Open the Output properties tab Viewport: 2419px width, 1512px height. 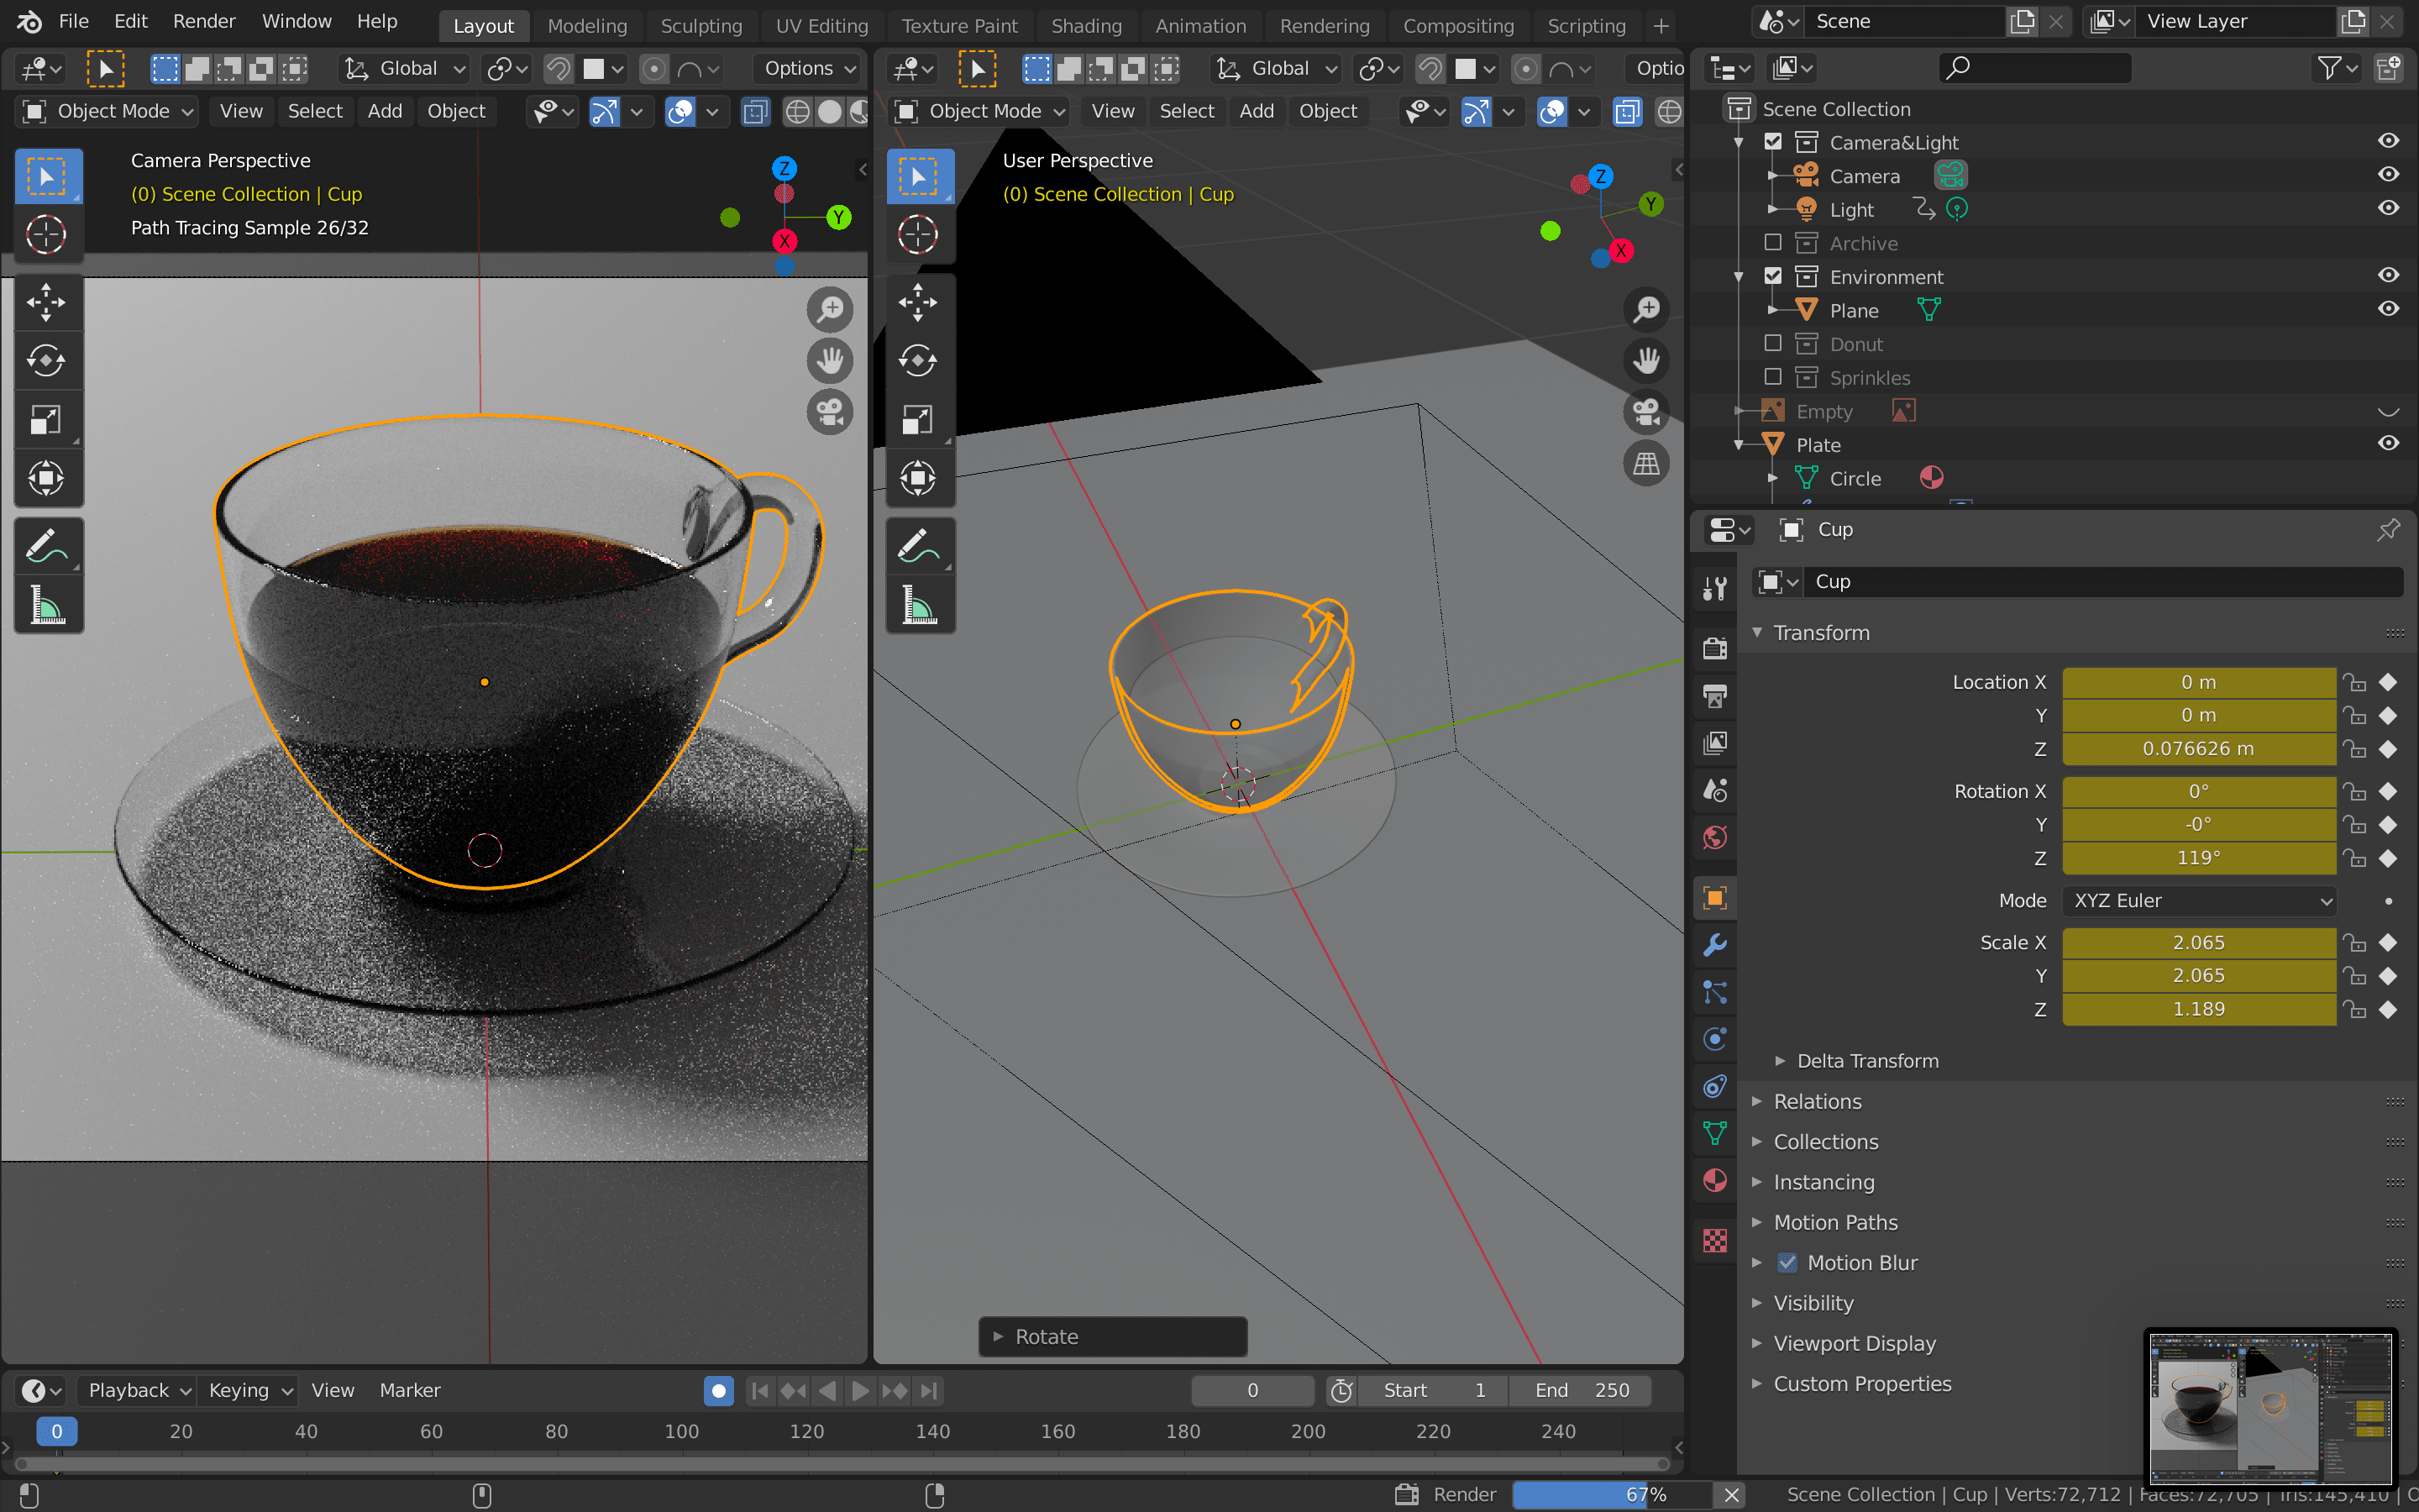click(x=1715, y=696)
